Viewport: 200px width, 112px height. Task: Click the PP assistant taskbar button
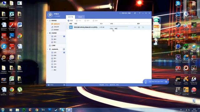69,110
